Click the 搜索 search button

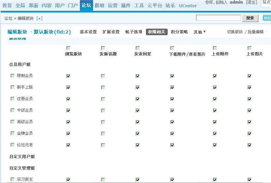coord(250,18)
